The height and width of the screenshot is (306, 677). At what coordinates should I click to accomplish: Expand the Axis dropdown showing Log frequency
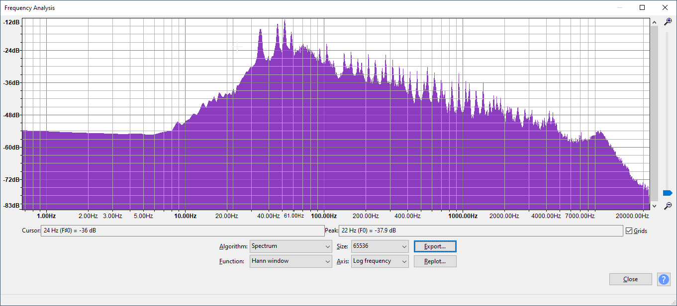(380, 261)
